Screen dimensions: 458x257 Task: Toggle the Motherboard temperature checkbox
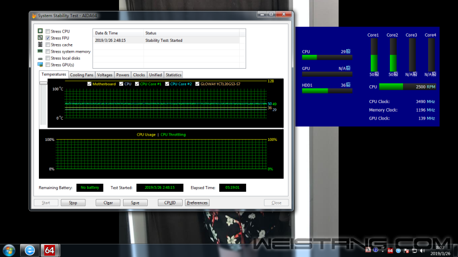(89, 84)
